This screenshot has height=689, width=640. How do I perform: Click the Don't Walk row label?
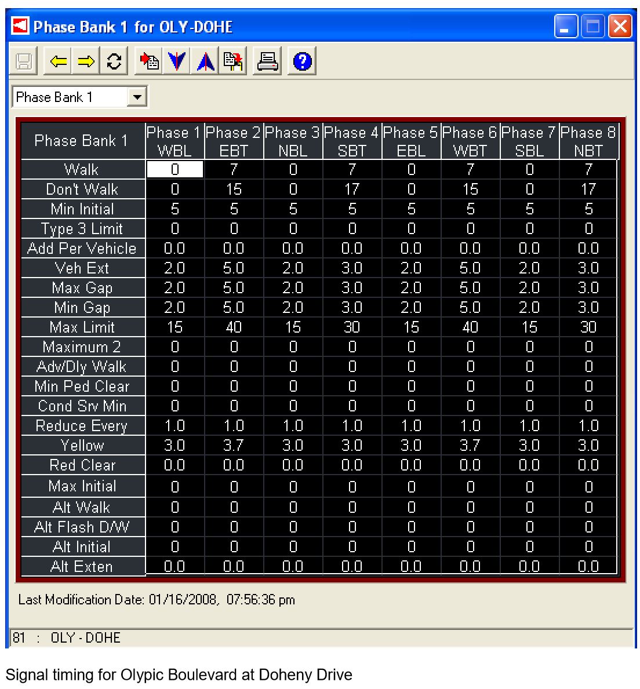(83, 189)
